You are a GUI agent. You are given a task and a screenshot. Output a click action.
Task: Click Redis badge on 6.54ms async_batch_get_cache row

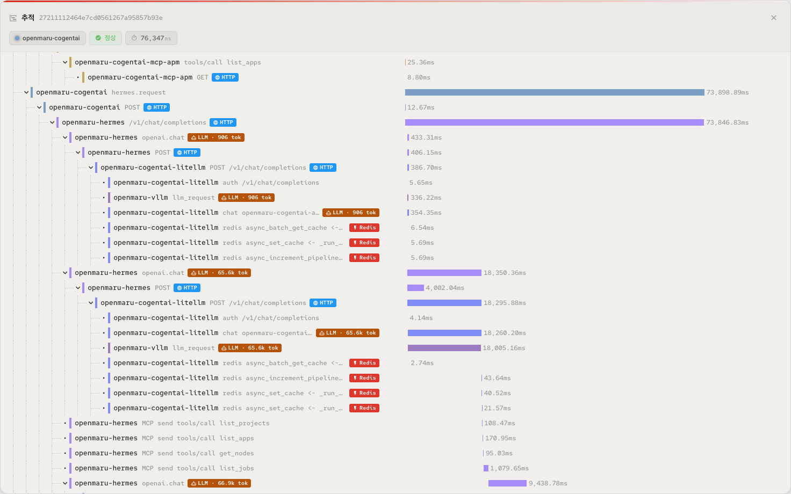tap(364, 228)
